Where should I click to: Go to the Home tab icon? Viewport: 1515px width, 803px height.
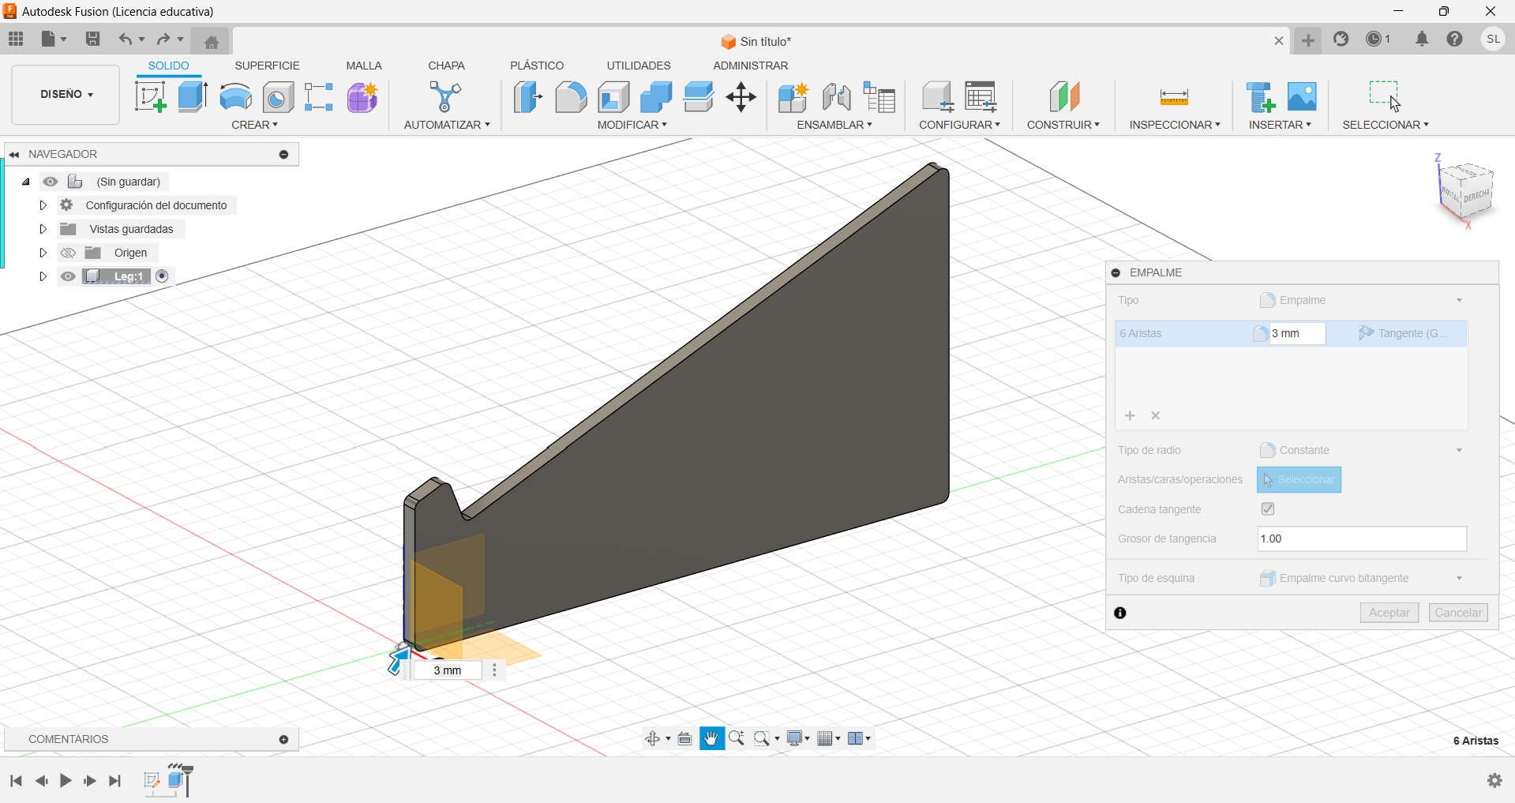pos(211,42)
